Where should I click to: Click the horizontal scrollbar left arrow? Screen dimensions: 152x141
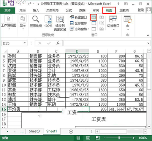pyautogui.click(x=97, y=131)
